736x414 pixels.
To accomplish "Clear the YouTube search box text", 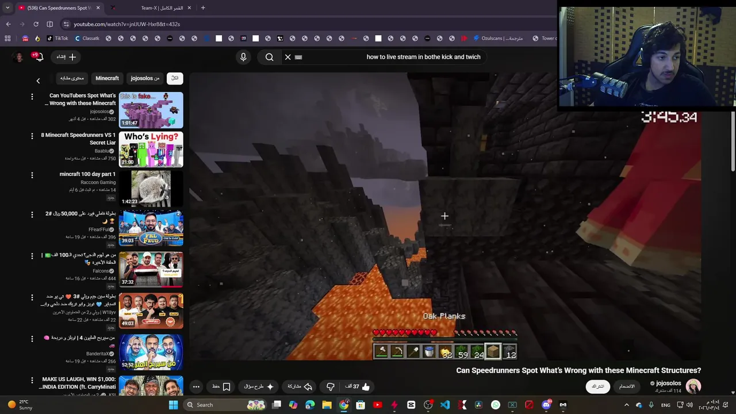I will (x=288, y=57).
